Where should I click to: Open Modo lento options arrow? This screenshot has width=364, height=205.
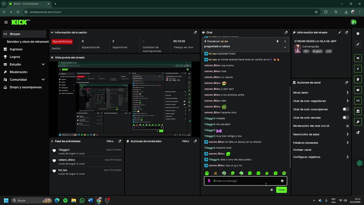click(x=348, y=93)
